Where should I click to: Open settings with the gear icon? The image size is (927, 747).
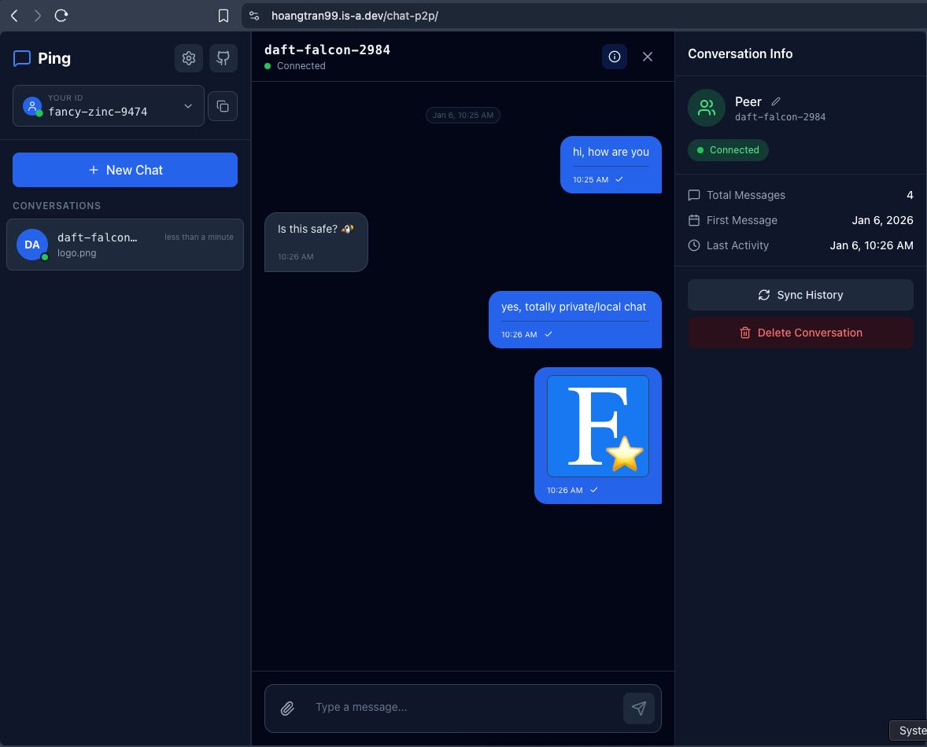[189, 58]
